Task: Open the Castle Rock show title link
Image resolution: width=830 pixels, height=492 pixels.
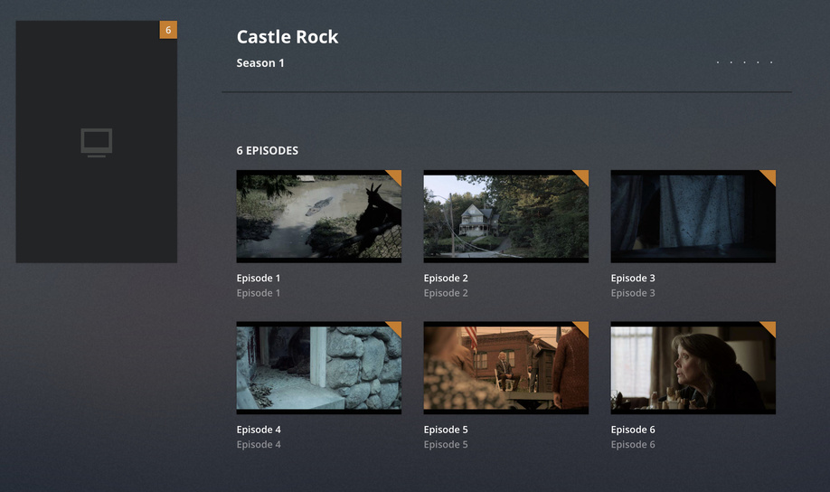Action: (288, 36)
